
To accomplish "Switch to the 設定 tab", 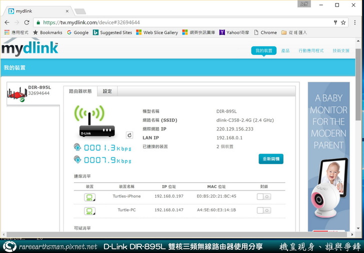I will click(107, 91).
